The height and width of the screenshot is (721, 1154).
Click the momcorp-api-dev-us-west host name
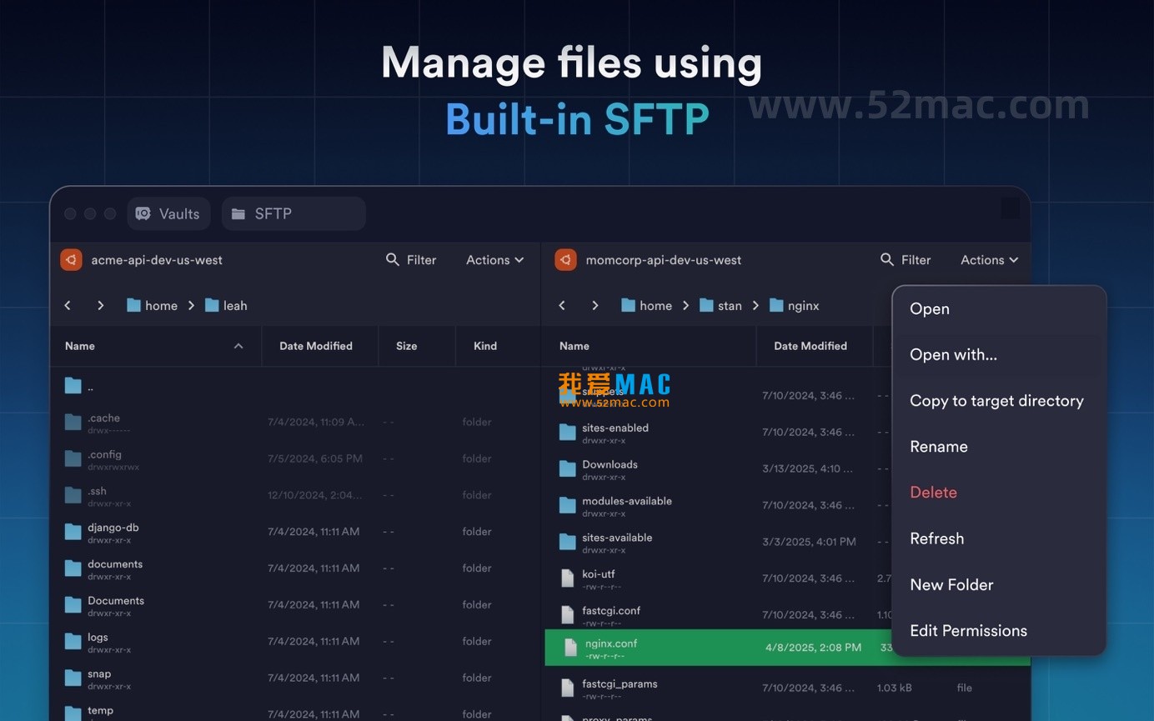(x=664, y=260)
